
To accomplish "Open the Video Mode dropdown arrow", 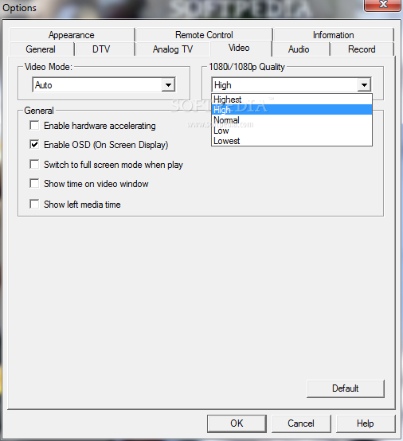I will coord(168,84).
